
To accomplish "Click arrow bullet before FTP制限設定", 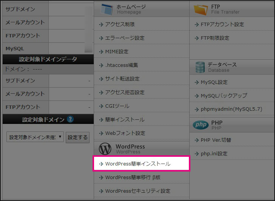I will pos(196,38).
